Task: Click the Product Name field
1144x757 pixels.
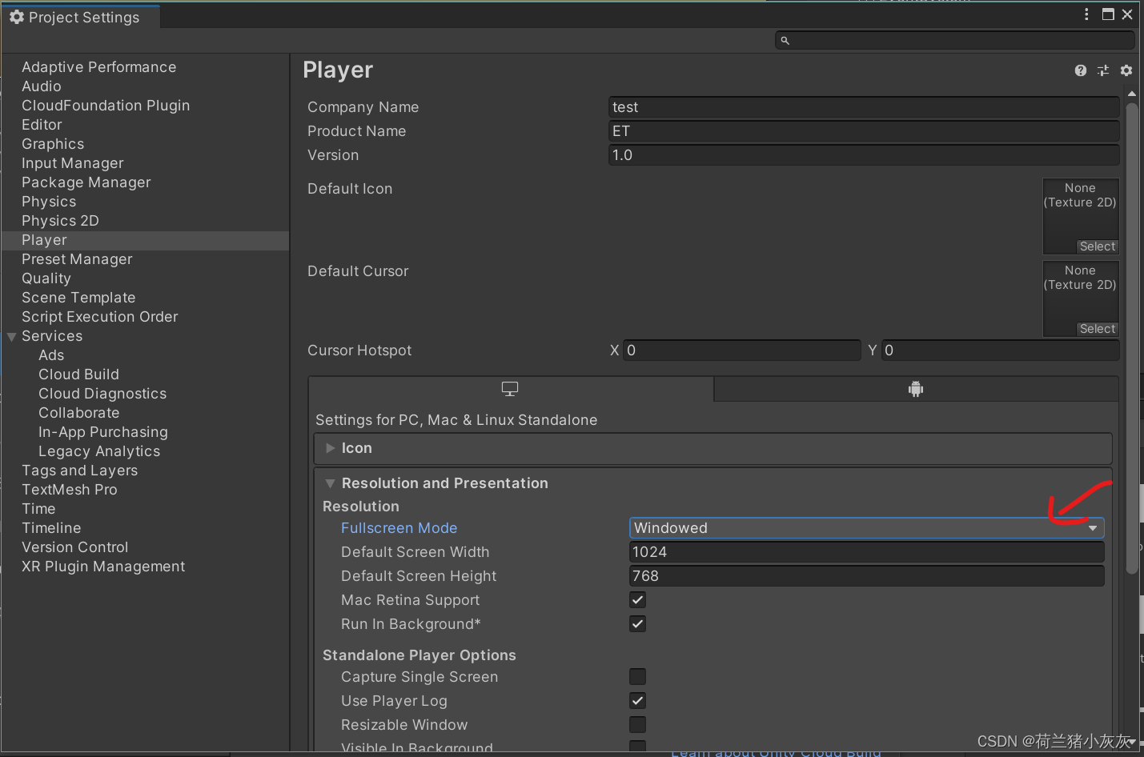Action: pyautogui.click(x=864, y=131)
